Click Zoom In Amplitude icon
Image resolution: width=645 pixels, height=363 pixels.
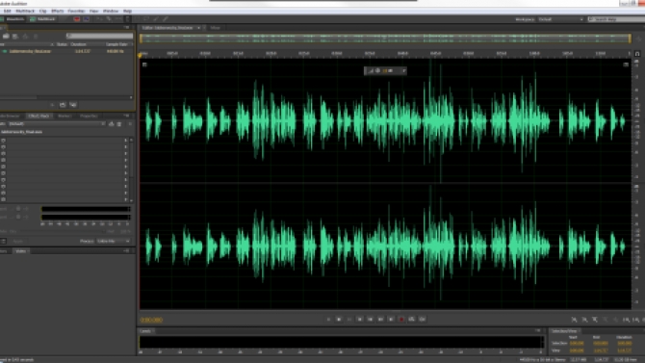(x=575, y=320)
